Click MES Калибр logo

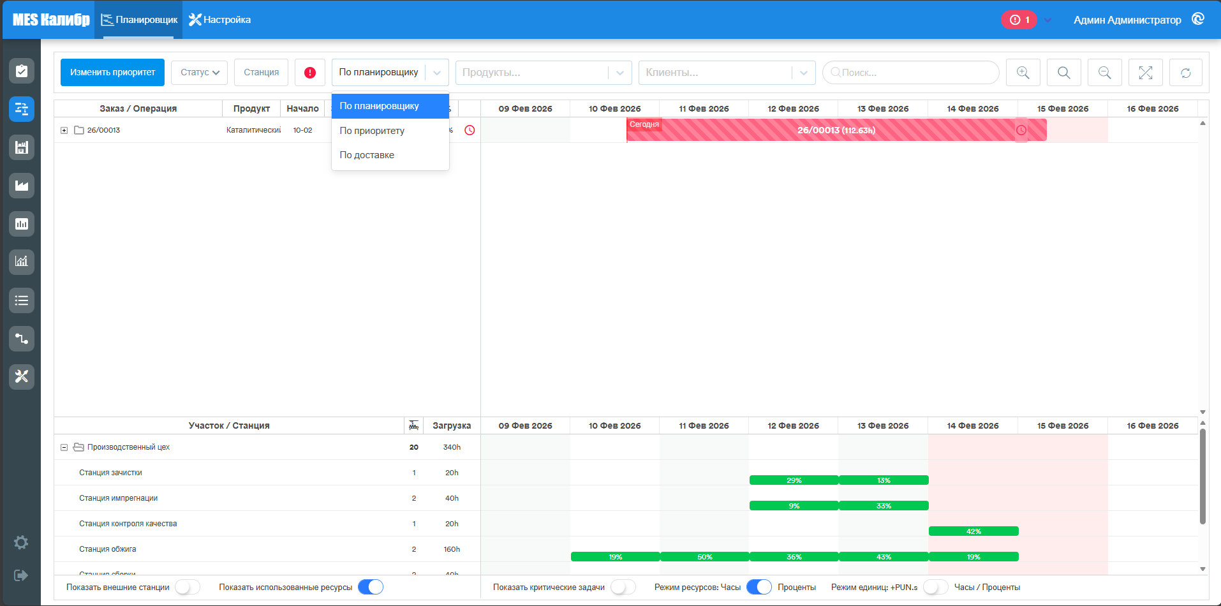[51, 20]
